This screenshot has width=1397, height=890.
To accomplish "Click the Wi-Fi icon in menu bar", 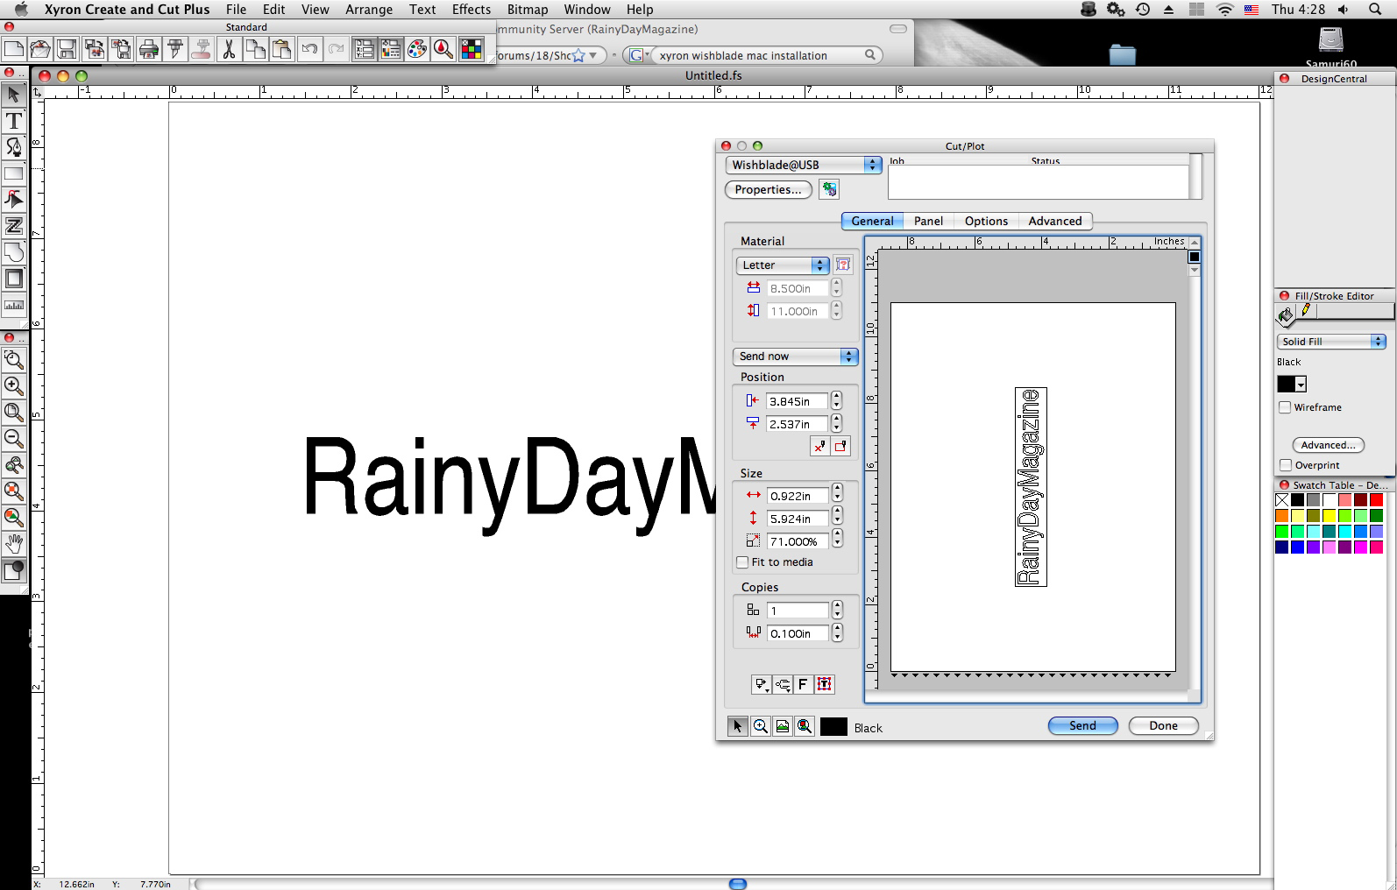I will [1225, 10].
